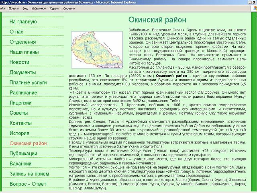
Task: Open Наши планы page
Action: 24,52
